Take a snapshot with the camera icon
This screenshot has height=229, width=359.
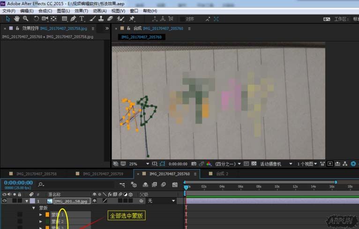click(194, 164)
